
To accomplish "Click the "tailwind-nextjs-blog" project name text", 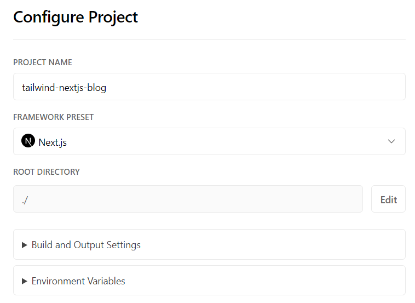I will [x=64, y=87].
